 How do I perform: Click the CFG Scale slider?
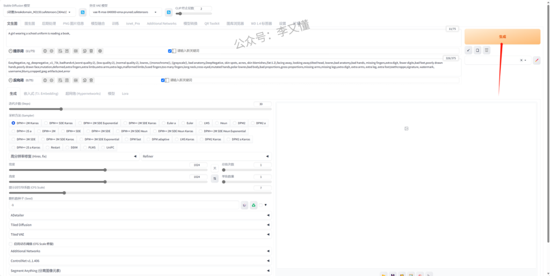[140, 193]
